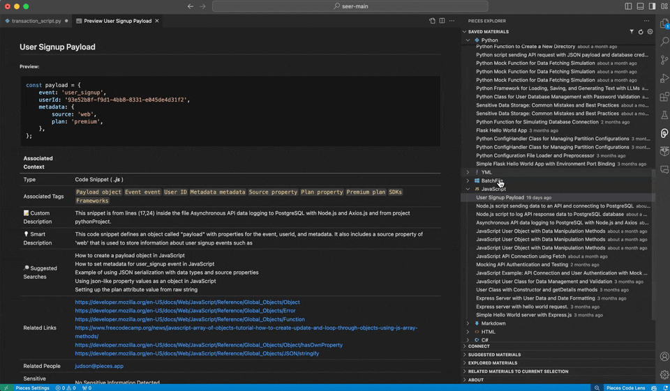Open the remote window indicator in status bar
This screenshot has height=391, width=670.
[x=6, y=388]
